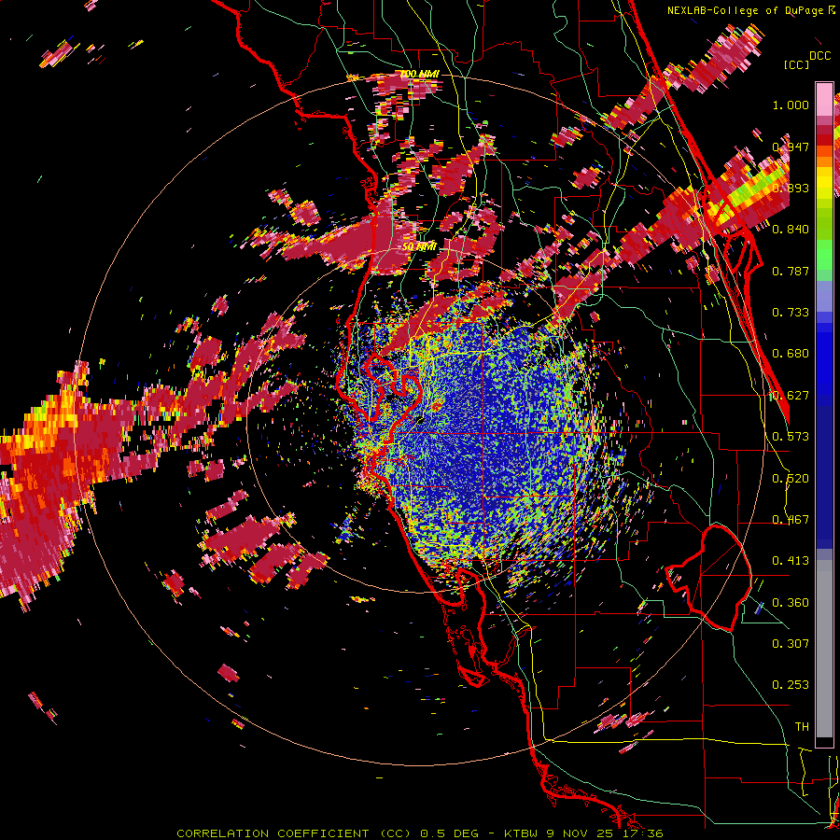The image size is (840, 840).
Task: Select the 0.360 legend value
Action: [x=791, y=603]
